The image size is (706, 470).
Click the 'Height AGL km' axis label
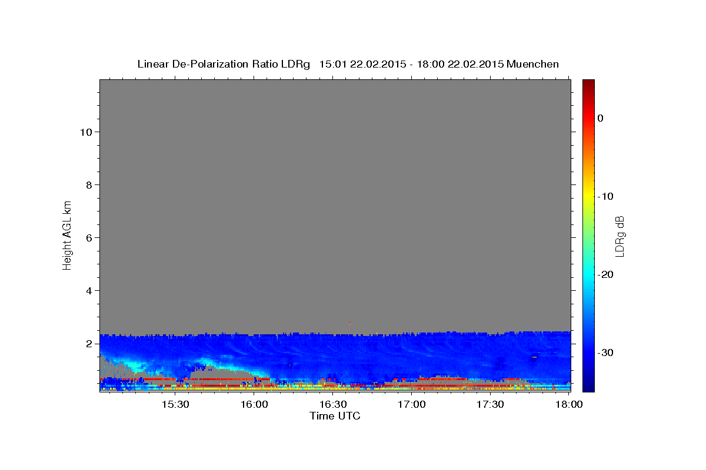point(68,234)
